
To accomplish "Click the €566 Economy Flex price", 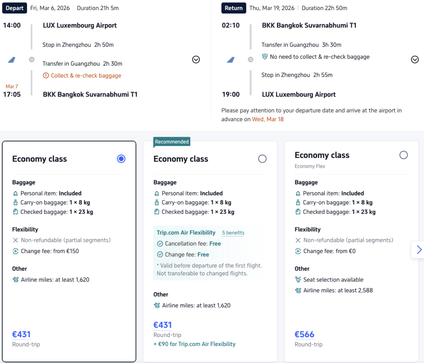I will click(x=305, y=334).
